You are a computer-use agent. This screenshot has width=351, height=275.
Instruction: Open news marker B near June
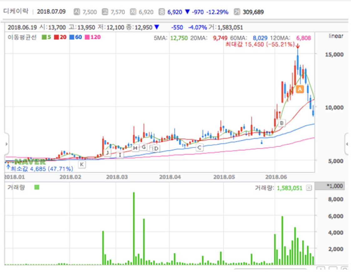click(x=282, y=123)
